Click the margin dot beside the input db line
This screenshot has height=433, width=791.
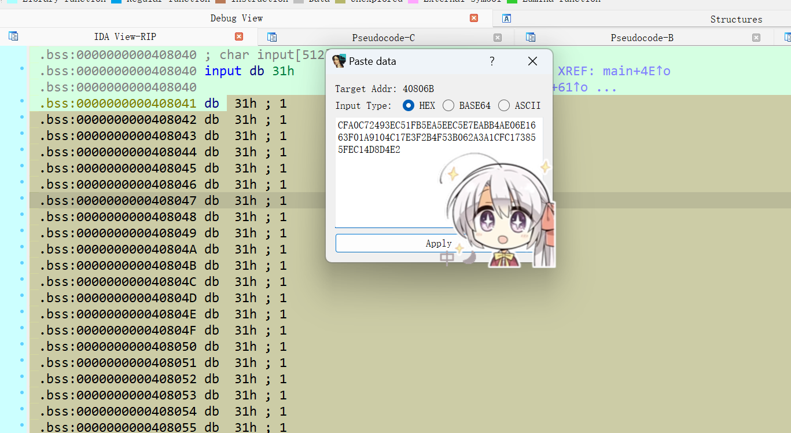point(22,69)
